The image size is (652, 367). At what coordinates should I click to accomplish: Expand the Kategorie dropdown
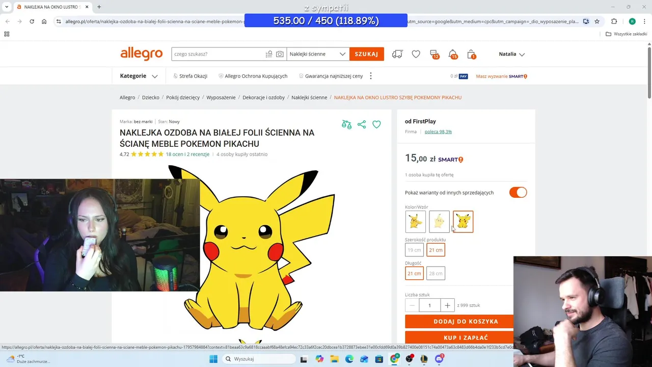pyautogui.click(x=139, y=76)
